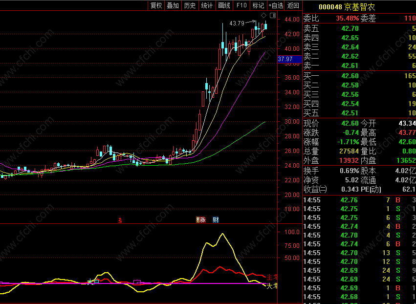
Task: Click 叠加 to overlay another stock
Action: (173, 5)
